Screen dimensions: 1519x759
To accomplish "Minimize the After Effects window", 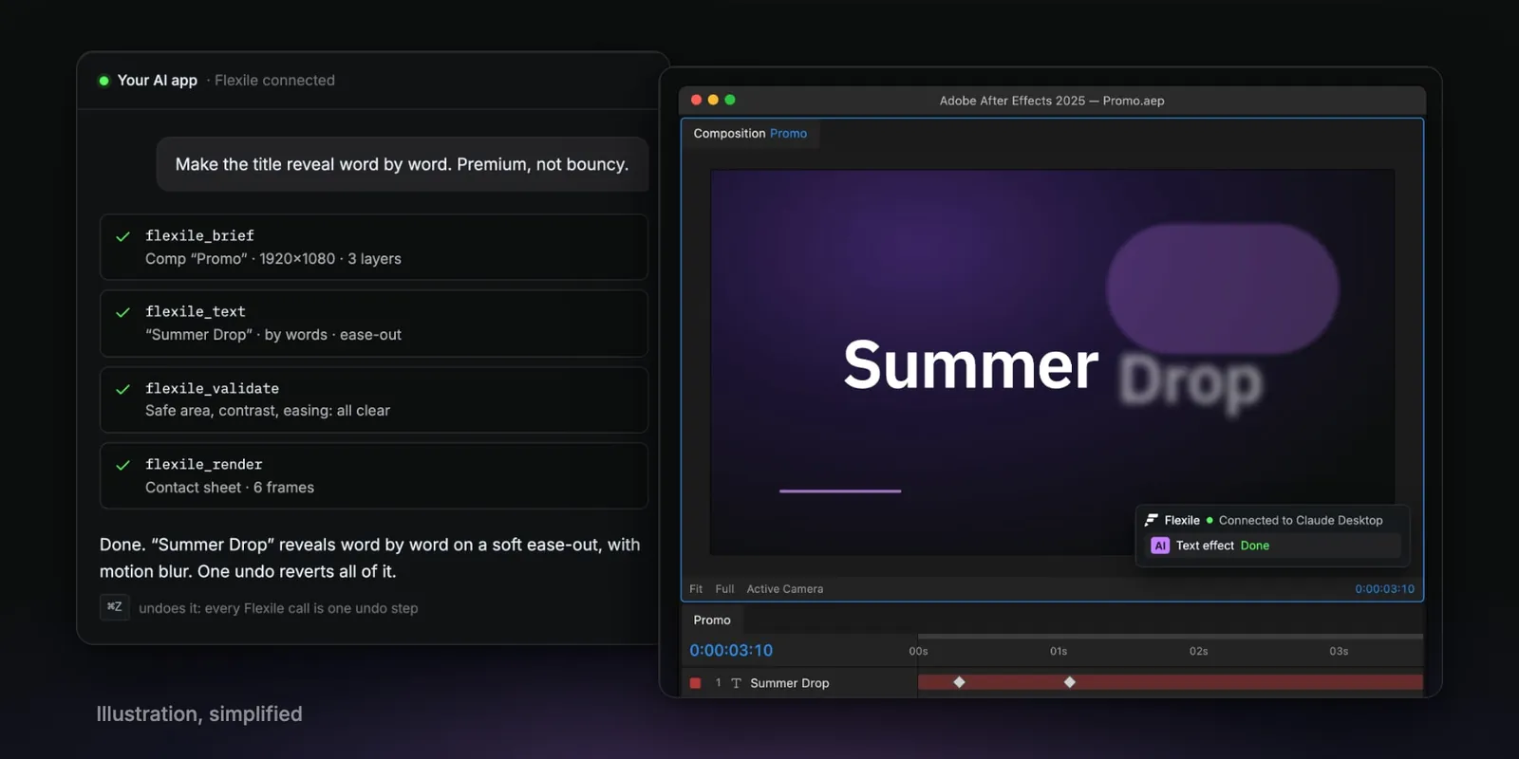I will point(713,100).
